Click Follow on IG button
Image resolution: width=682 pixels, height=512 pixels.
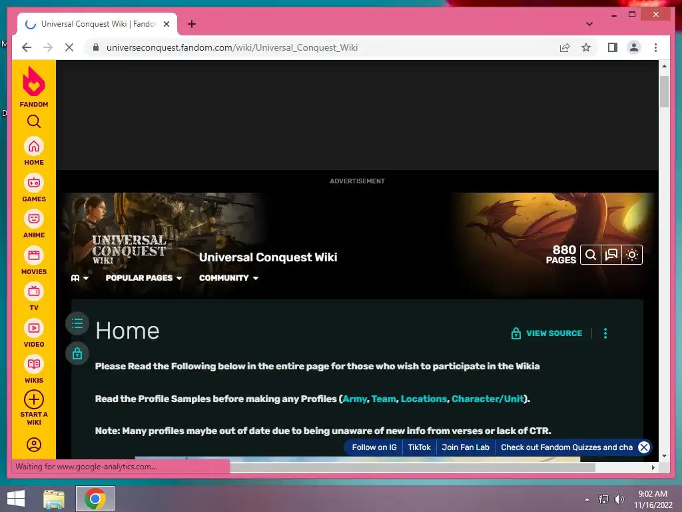coord(374,447)
